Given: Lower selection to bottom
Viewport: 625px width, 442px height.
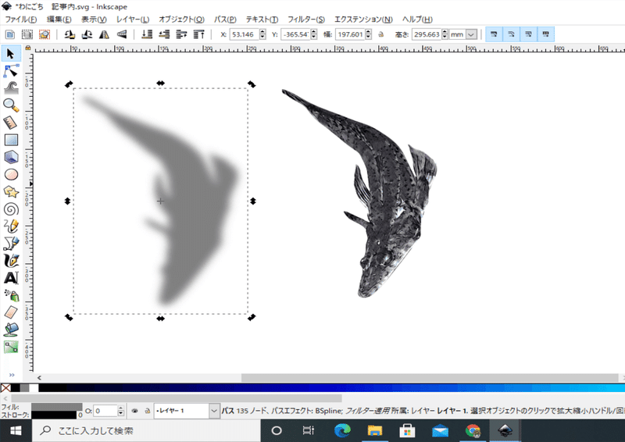Looking at the screenshot, I should pos(147,34).
